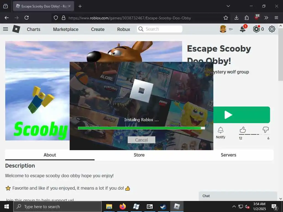Show site security via the padlock icon
The height and width of the screenshot is (212, 283).
point(63,18)
